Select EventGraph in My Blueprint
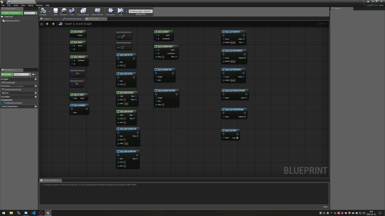This screenshot has width=385, height=216. coord(10,82)
